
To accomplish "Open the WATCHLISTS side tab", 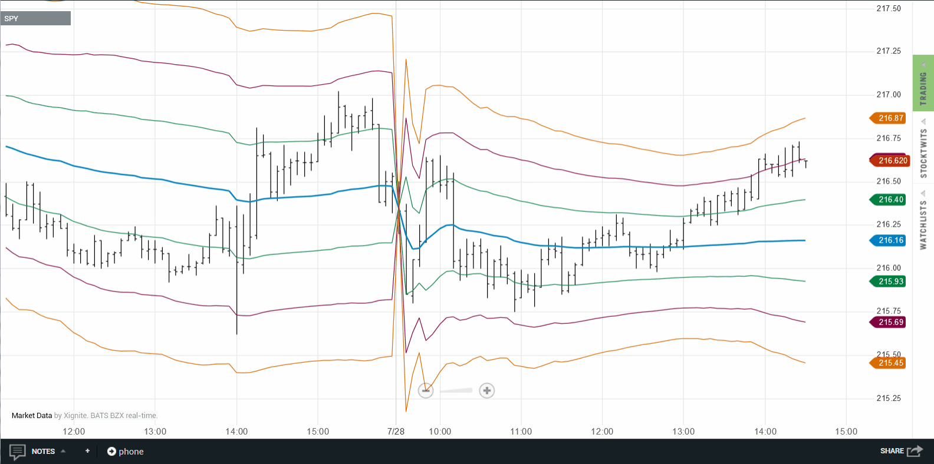I will click(923, 225).
